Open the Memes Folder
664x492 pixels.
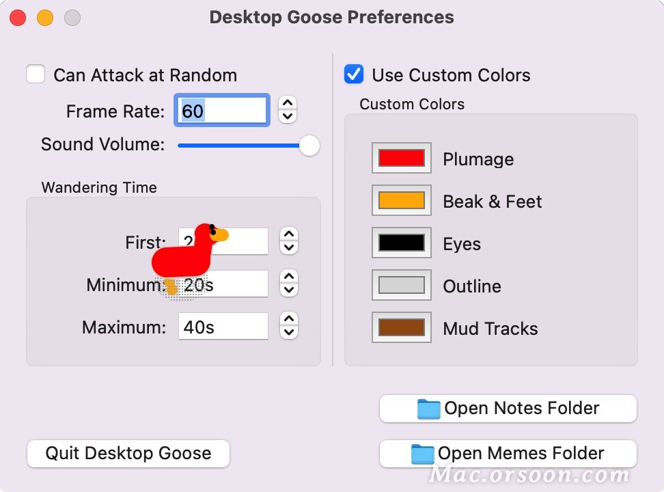point(508,453)
